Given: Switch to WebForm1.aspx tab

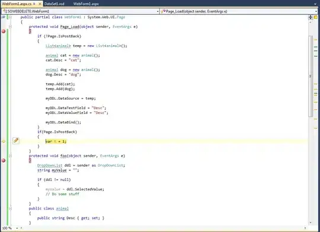Looking at the screenshot, I should (86, 4).
